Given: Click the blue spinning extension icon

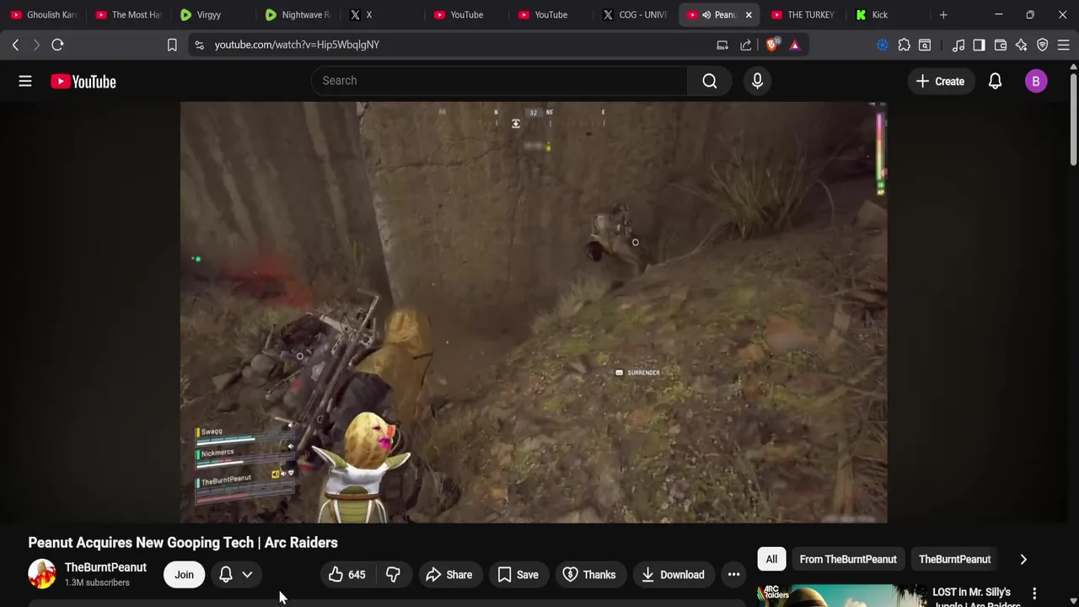Looking at the screenshot, I should coord(883,45).
